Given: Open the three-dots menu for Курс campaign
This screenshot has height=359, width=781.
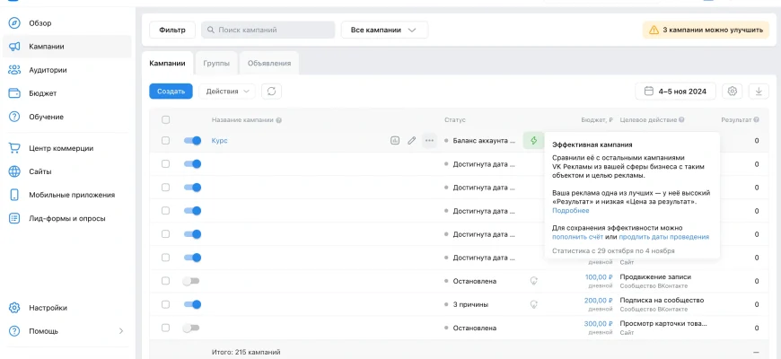Looking at the screenshot, I should [x=429, y=141].
